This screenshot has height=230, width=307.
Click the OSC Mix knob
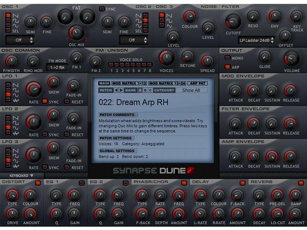point(76,33)
